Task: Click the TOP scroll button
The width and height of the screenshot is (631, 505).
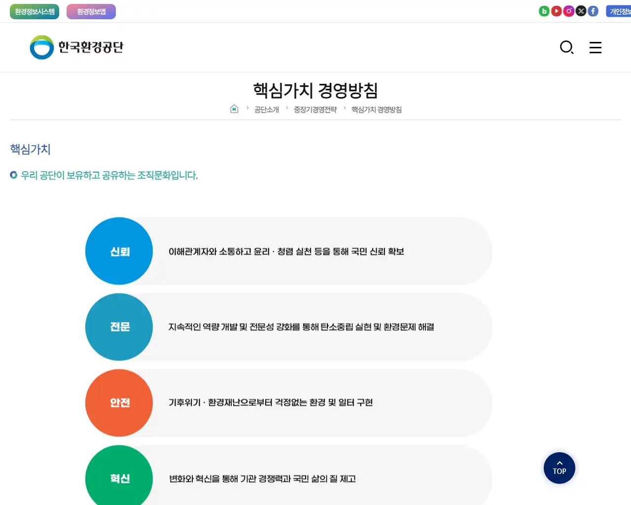Action: tap(559, 468)
